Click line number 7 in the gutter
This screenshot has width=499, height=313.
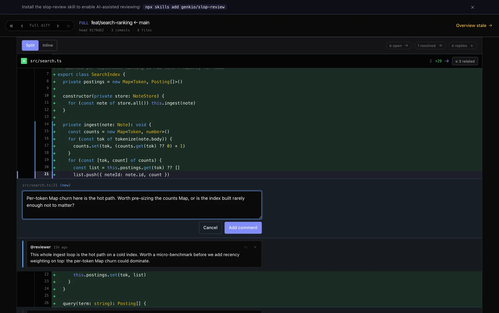coord(47,74)
